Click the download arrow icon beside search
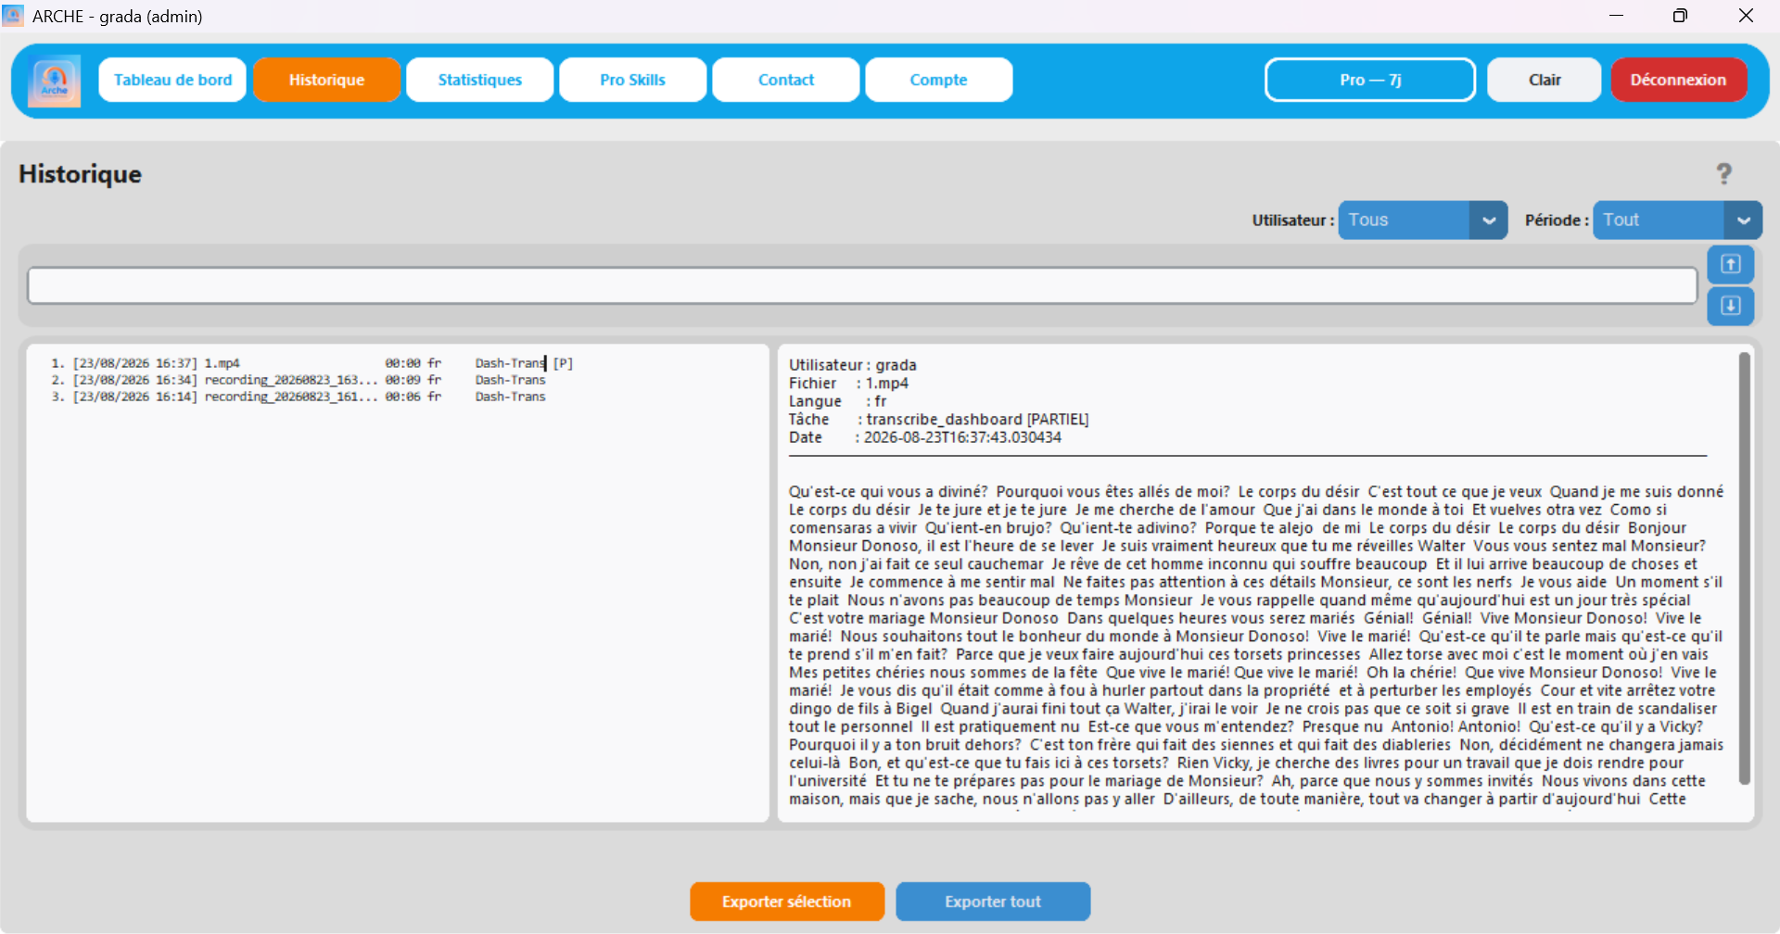Image resolution: width=1780 pixels, height=934 pixels. [x=1730, y=306]
